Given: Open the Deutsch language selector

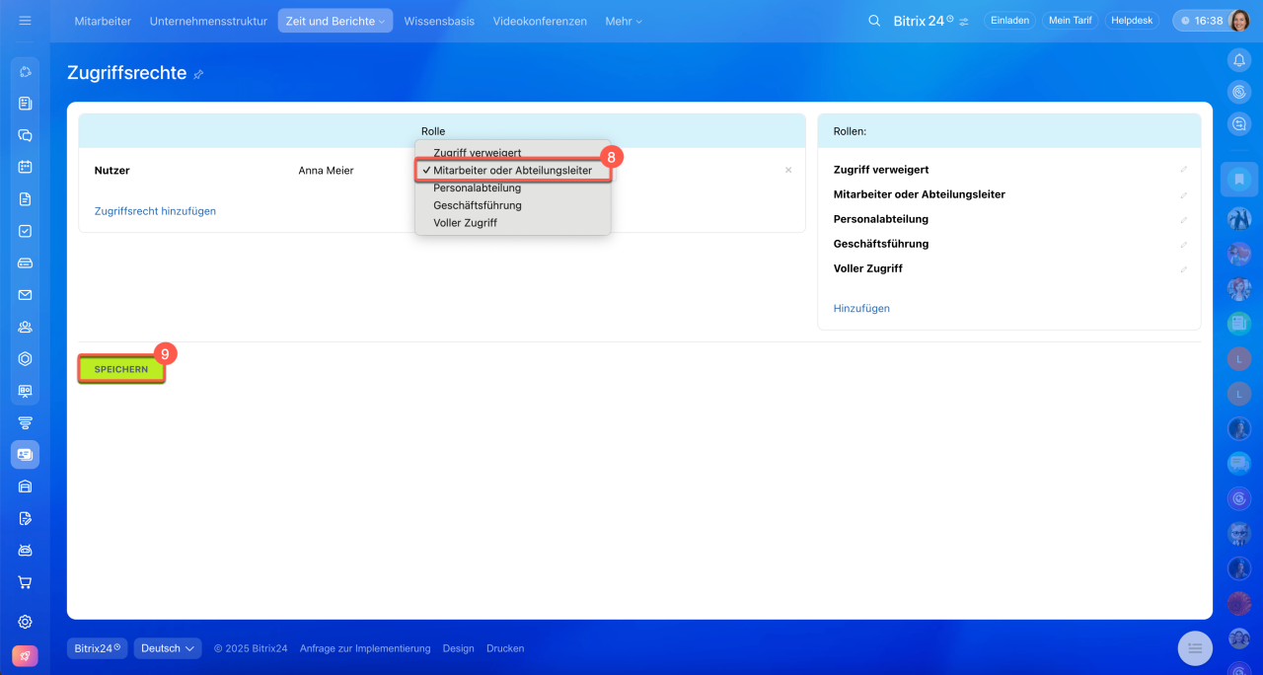Looking at the screenshot, I should pyautogui.click(x=168, y=648).
